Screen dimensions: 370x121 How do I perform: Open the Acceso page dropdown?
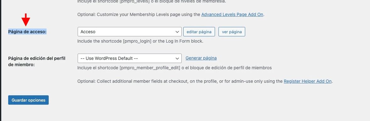click(129, 32)
